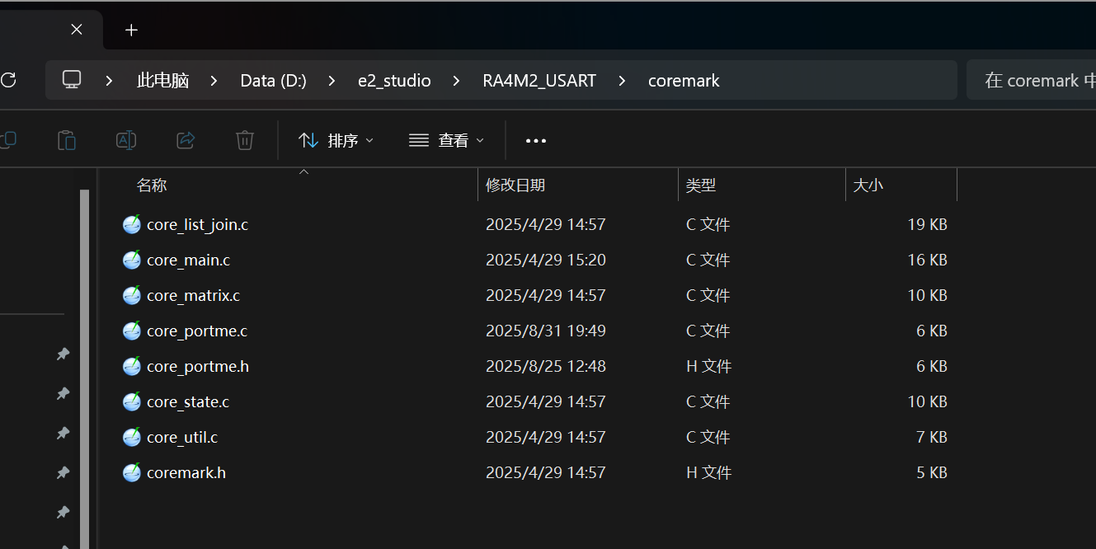This screenshot has width=1096, height=549.
Task: Click the file icon beside core_main.c
Action: click(132, 260)
